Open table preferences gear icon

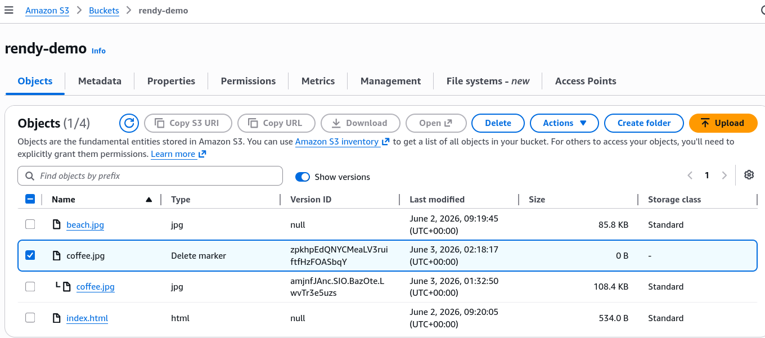tap(749, 175)
